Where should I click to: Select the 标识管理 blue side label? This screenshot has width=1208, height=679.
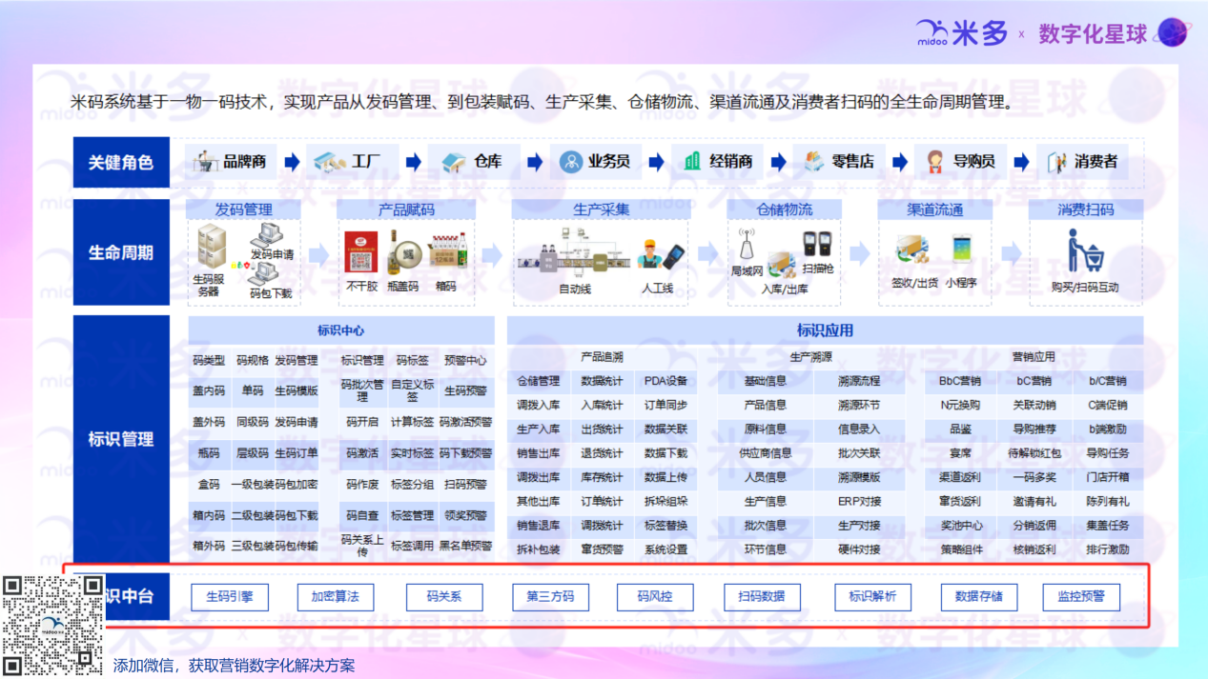[121, 439]
